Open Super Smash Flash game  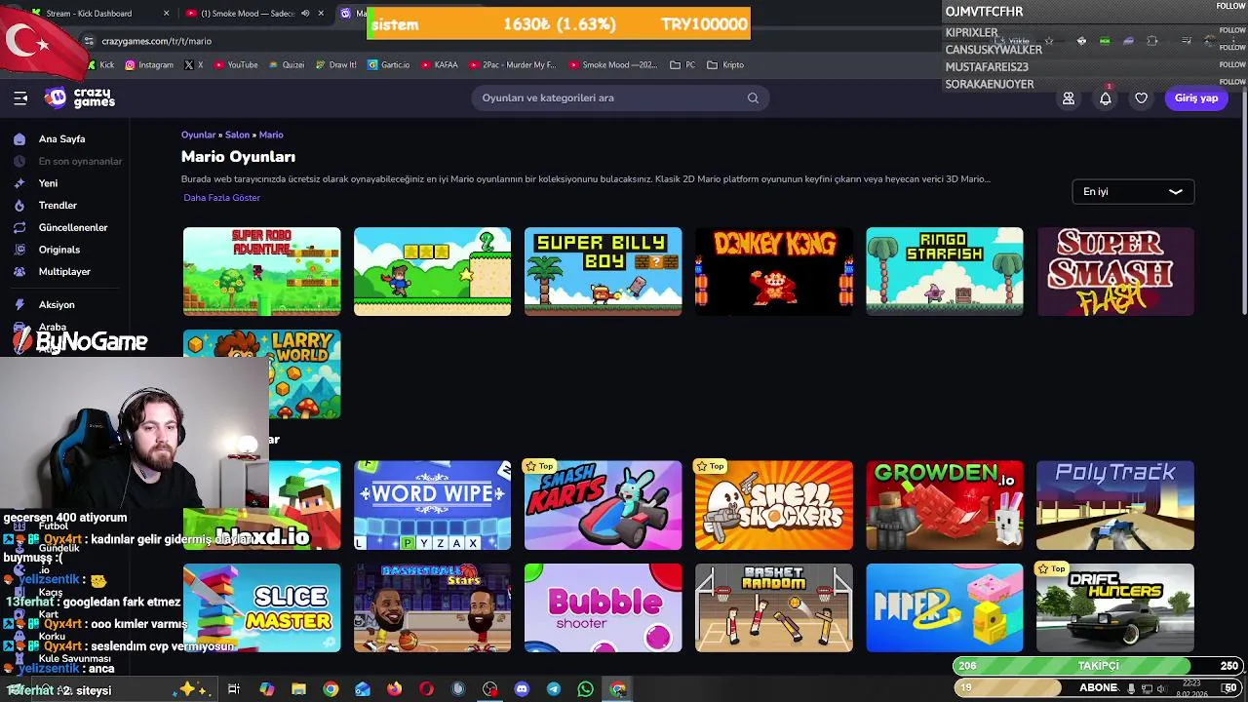(1115, 271)
